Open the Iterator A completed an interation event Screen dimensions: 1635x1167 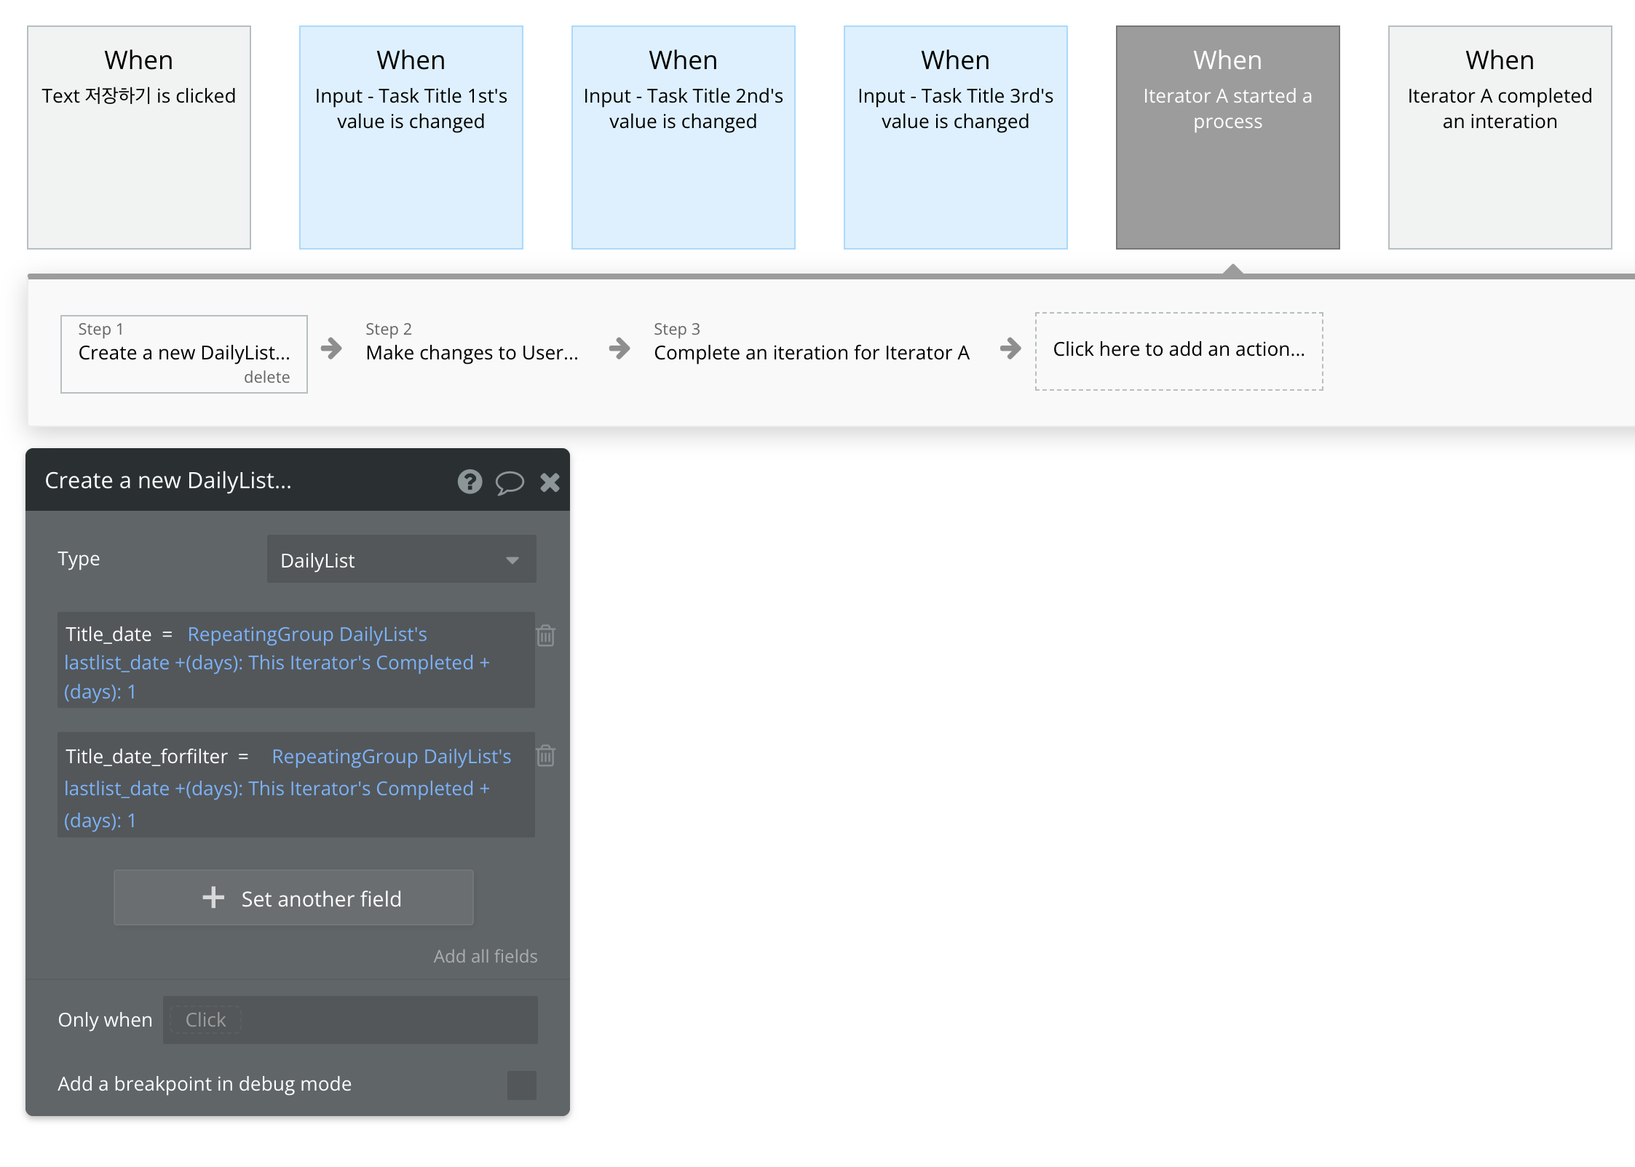point(1500,137)
